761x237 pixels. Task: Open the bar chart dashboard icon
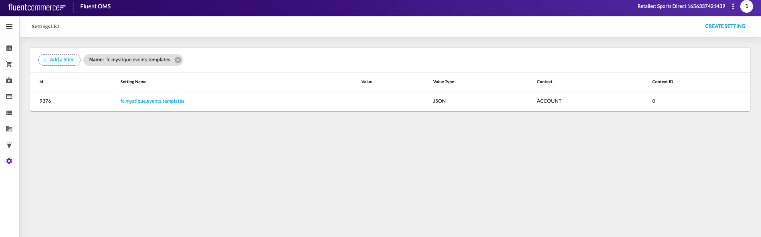click(x=9, y=48)
